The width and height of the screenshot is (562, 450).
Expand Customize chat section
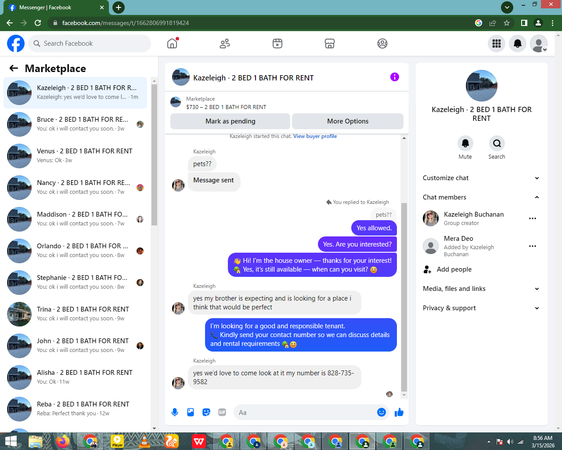click(481, 178)
